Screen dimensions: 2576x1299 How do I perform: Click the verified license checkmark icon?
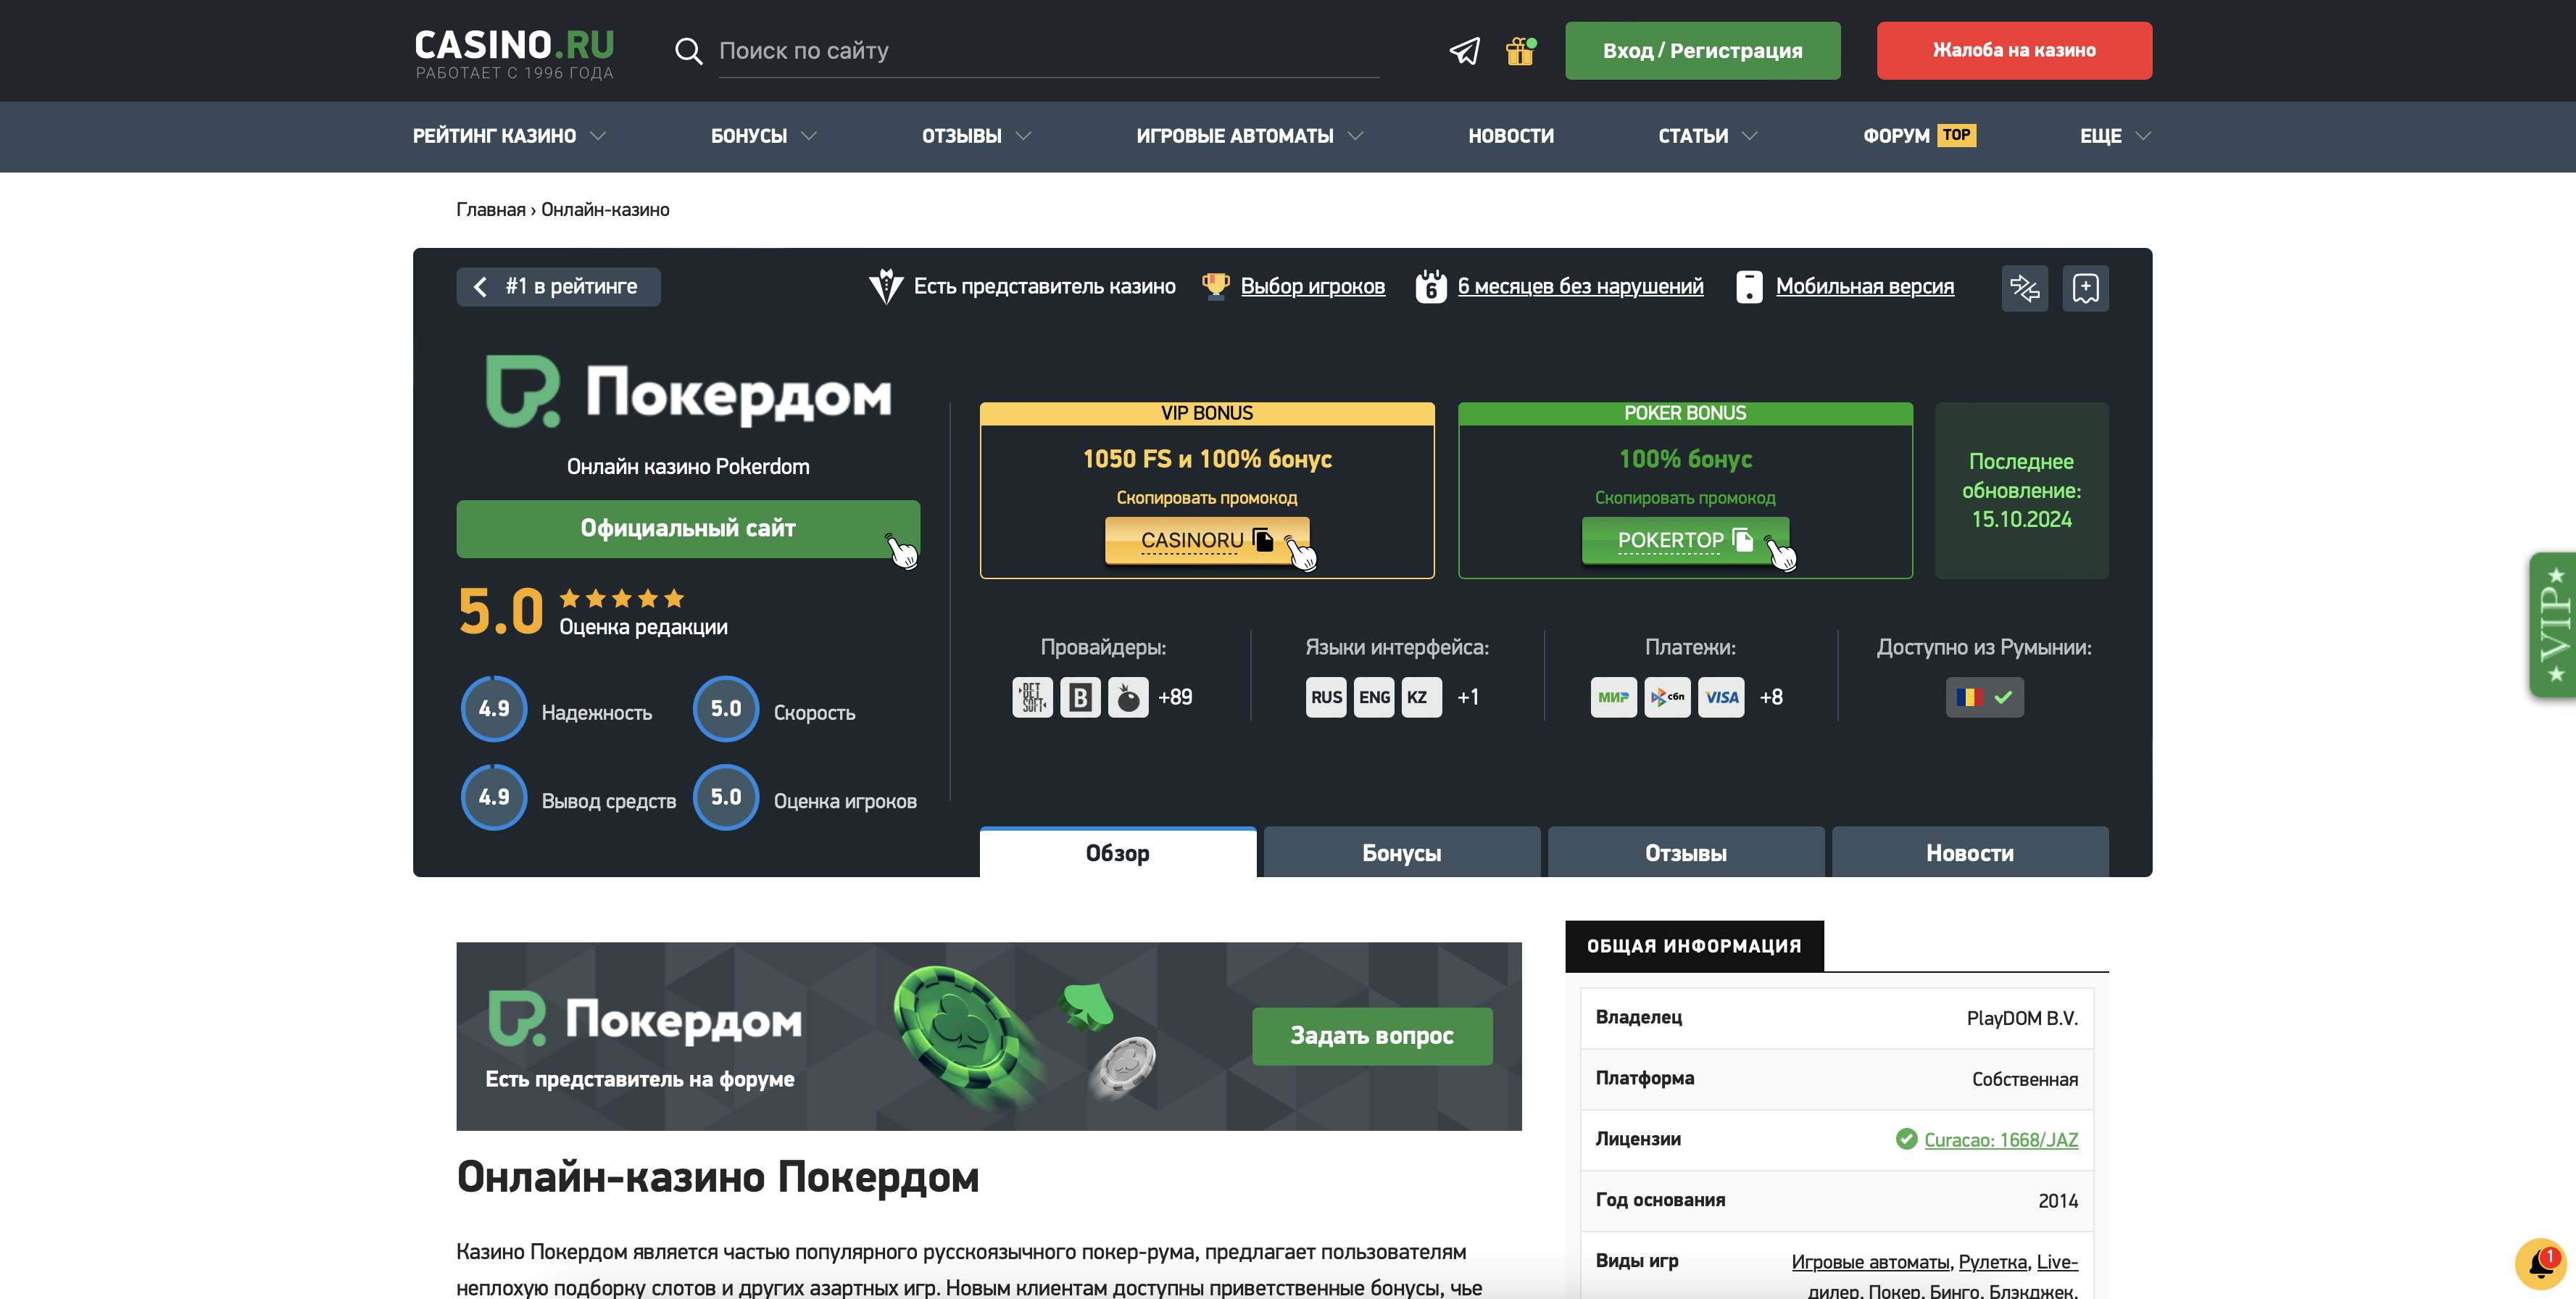(x=1906, y=1139)
